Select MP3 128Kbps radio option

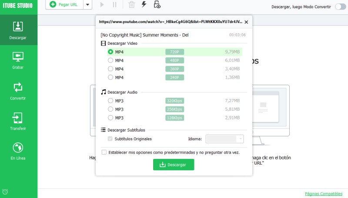(110, 118)
